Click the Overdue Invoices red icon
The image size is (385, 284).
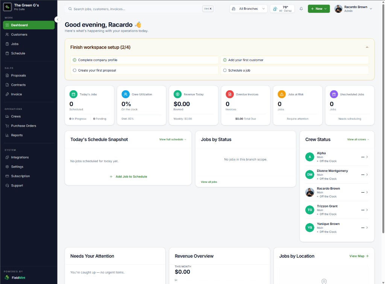[x=230, y=94]
